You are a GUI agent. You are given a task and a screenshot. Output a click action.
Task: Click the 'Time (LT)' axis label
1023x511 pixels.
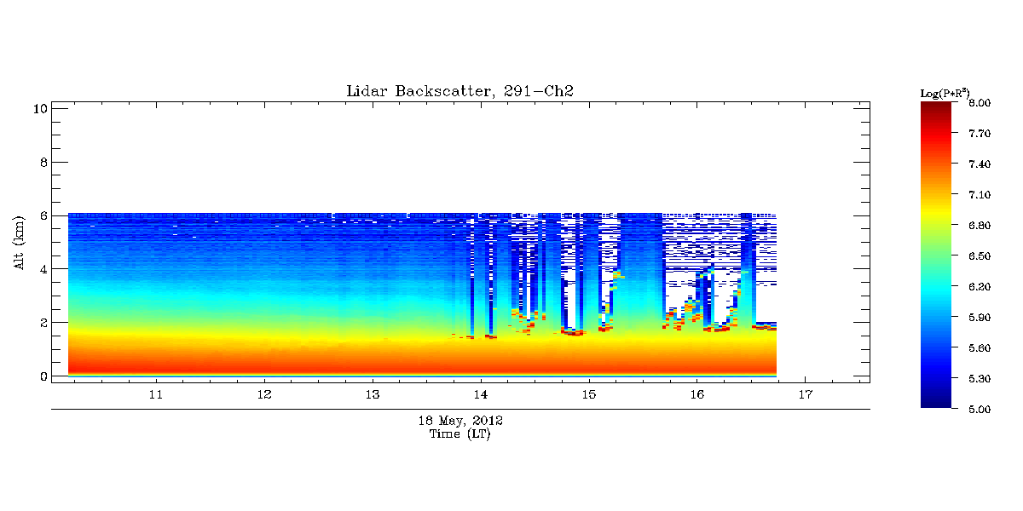coord(459,434)
